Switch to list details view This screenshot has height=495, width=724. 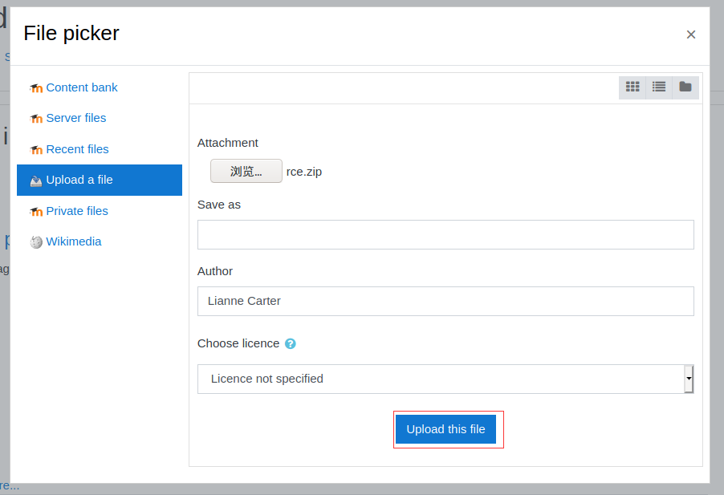coord(658,87)
